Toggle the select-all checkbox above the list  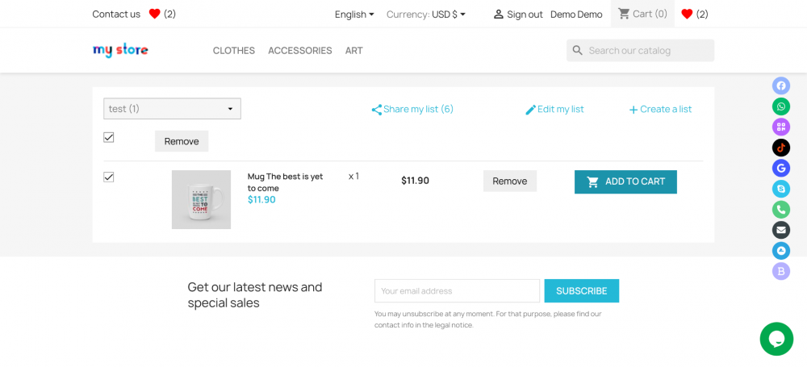(109, 137)
